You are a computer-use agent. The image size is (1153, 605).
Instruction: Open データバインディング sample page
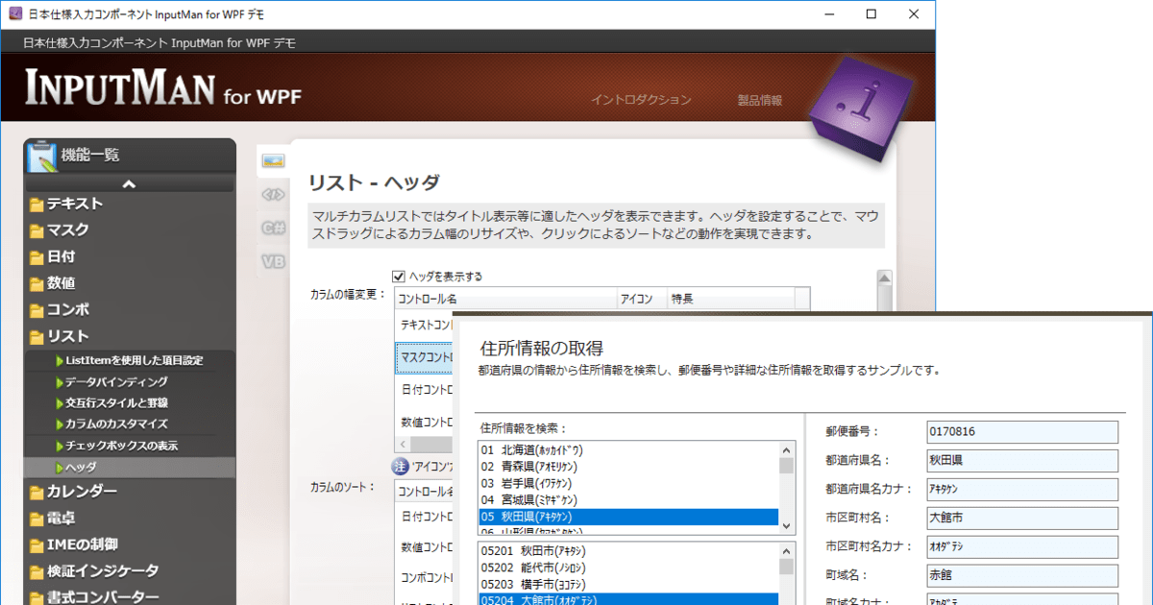coord(116,381)
